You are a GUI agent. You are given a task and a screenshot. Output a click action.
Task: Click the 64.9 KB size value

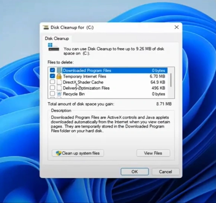click(158, 82)
